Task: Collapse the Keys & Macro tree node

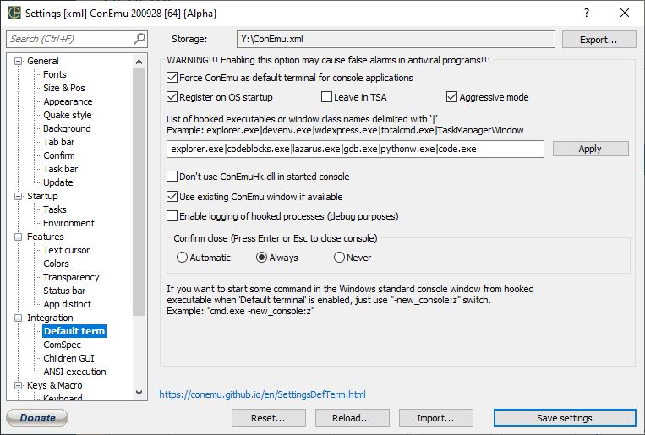Action: click(x=18, y=386)
